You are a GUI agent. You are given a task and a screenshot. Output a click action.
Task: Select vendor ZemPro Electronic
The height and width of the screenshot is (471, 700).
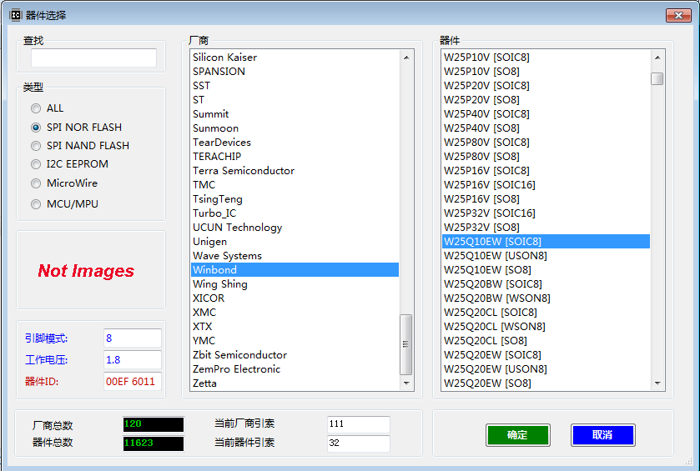coord(295,369)
